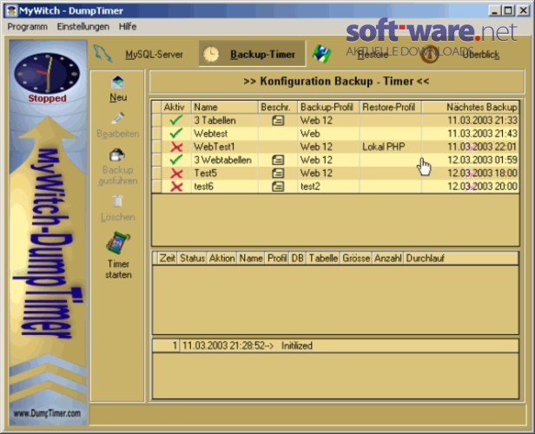Click the MySQL dolphin icon

point(102,54)
